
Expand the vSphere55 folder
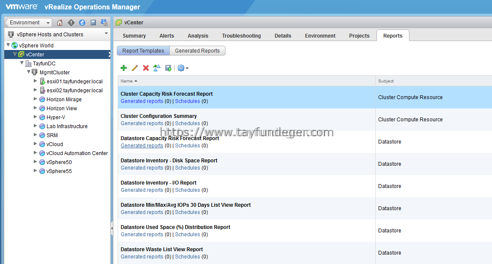point(35,171)
